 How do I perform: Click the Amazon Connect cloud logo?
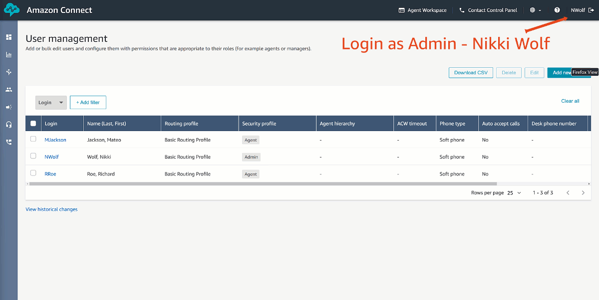pos(11,10)
